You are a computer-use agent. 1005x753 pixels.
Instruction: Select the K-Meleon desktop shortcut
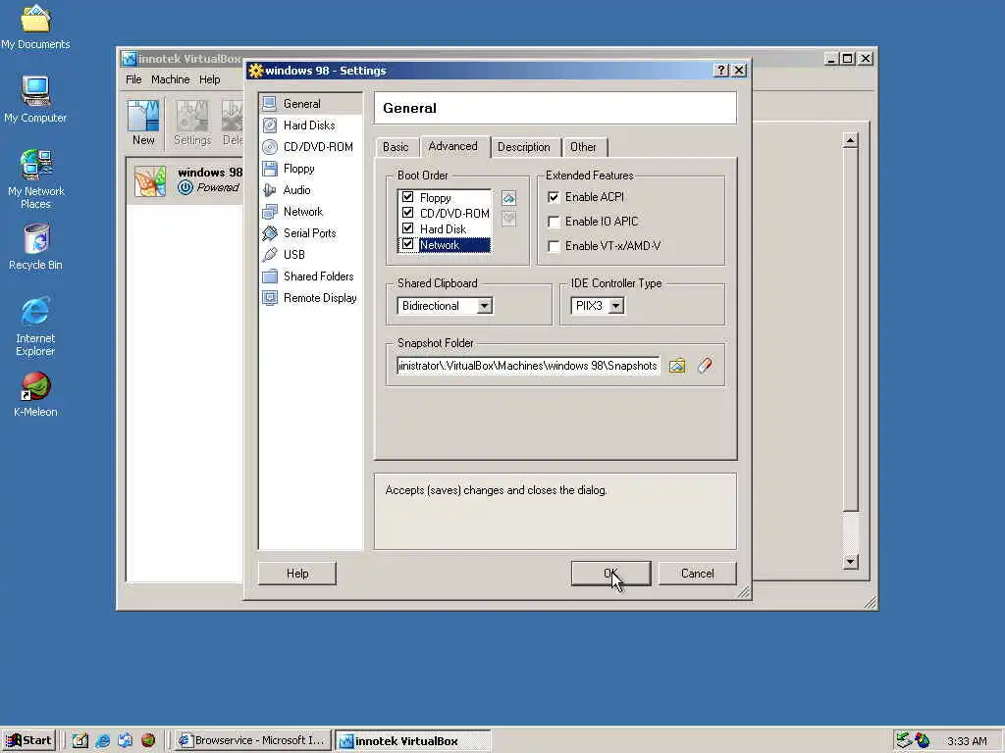(x=35, y=394)
